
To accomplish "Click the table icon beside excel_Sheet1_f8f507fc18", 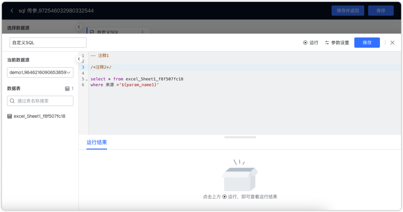I will 9,116.
